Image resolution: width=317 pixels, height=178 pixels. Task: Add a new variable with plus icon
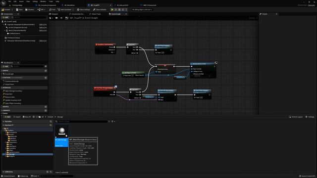pos(46,111)
